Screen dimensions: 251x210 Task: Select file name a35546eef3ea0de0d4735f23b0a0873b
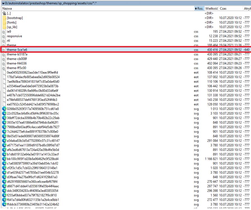[x=33, y=86]
